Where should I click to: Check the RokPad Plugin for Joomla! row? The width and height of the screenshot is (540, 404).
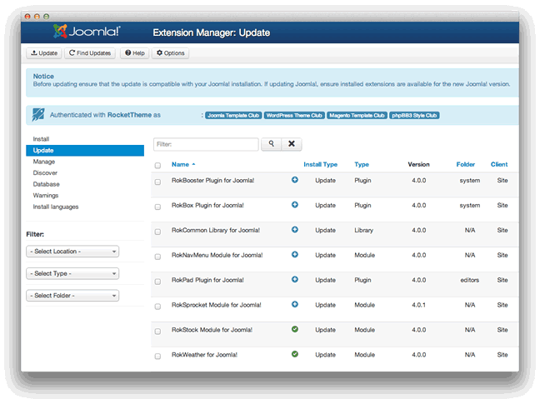pyautogui.click(x=157, y=282)
